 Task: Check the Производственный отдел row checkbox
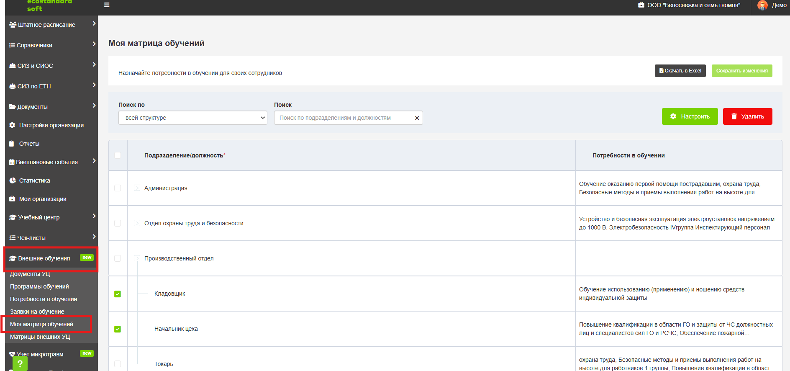[118, 258]
